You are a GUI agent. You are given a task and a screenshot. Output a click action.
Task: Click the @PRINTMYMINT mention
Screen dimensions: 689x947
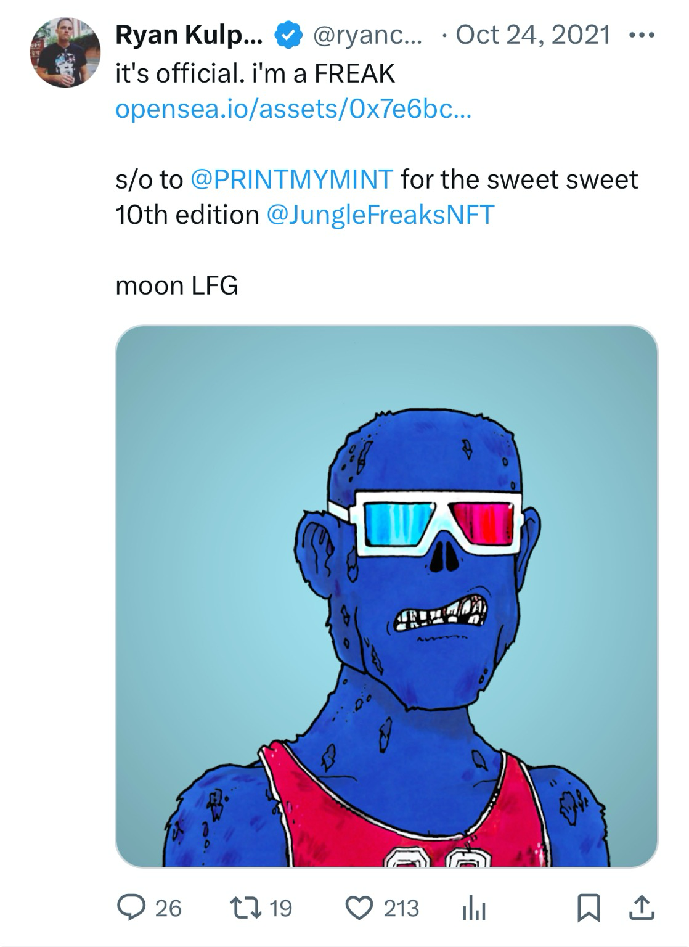coord(292,179)
